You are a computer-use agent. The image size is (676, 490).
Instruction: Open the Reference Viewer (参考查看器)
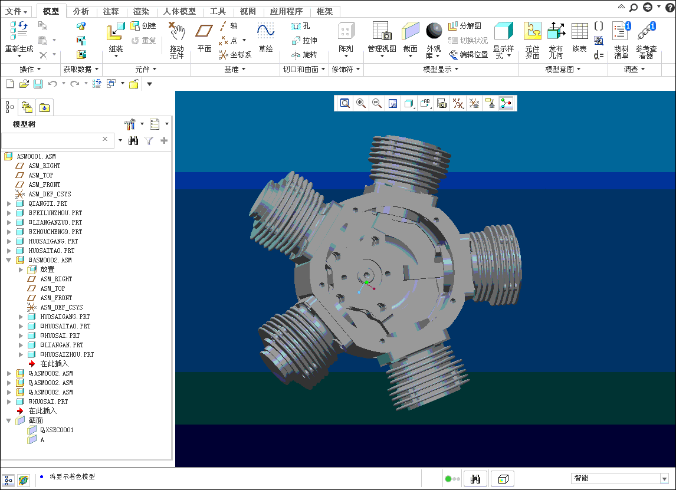(x=647, y=31)
